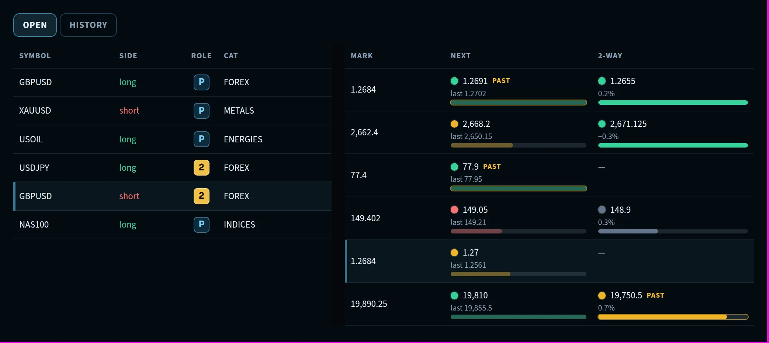Click the NAS100 symbol cell
769x343 pixels.
[x=34, y=225]
